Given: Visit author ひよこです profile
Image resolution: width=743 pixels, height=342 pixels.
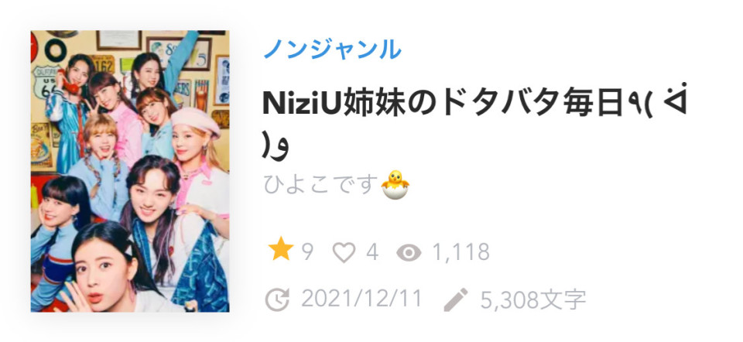Looking at the screenshot, I should (322, 184).
